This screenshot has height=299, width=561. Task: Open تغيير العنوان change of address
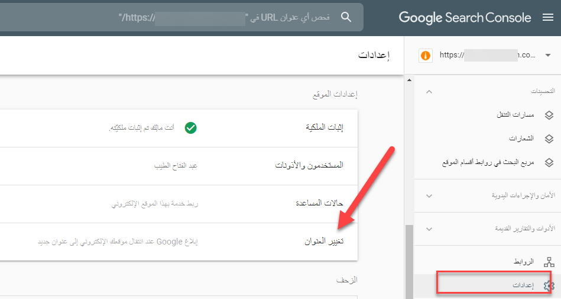click(x=179, y=242)
